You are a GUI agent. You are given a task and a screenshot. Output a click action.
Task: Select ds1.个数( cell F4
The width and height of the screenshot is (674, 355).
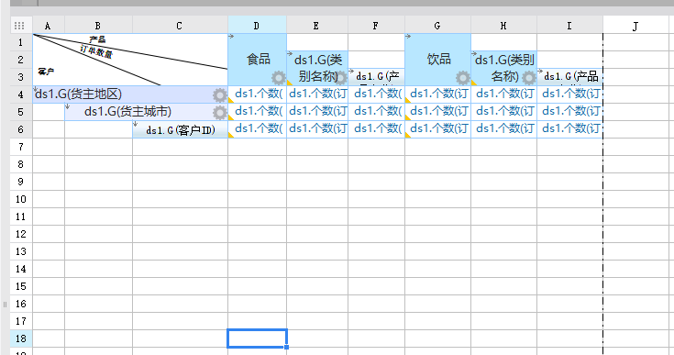(376, 94)
